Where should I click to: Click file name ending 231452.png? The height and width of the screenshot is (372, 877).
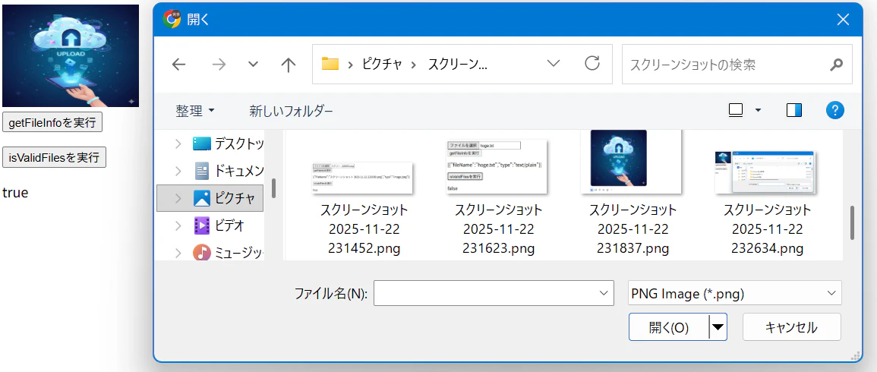(364, 229)
